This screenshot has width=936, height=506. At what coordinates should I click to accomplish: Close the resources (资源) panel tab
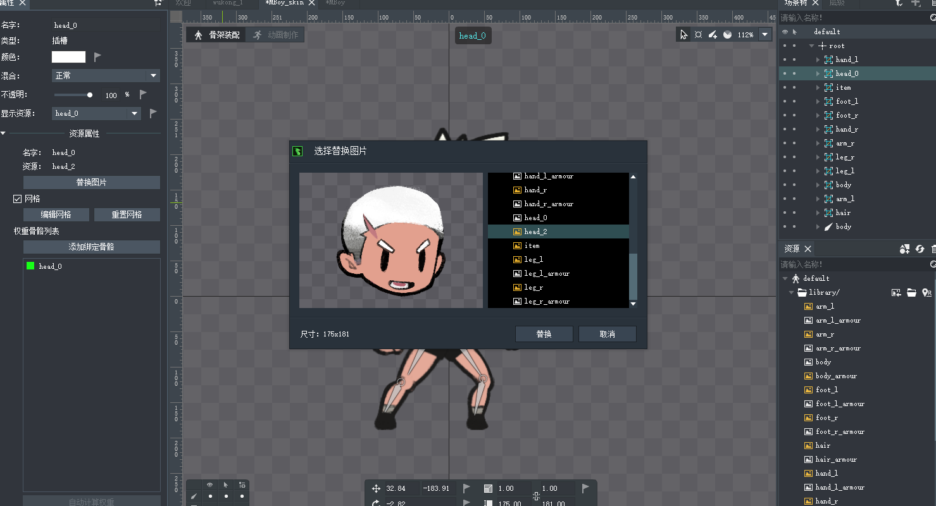pos(808,249)
